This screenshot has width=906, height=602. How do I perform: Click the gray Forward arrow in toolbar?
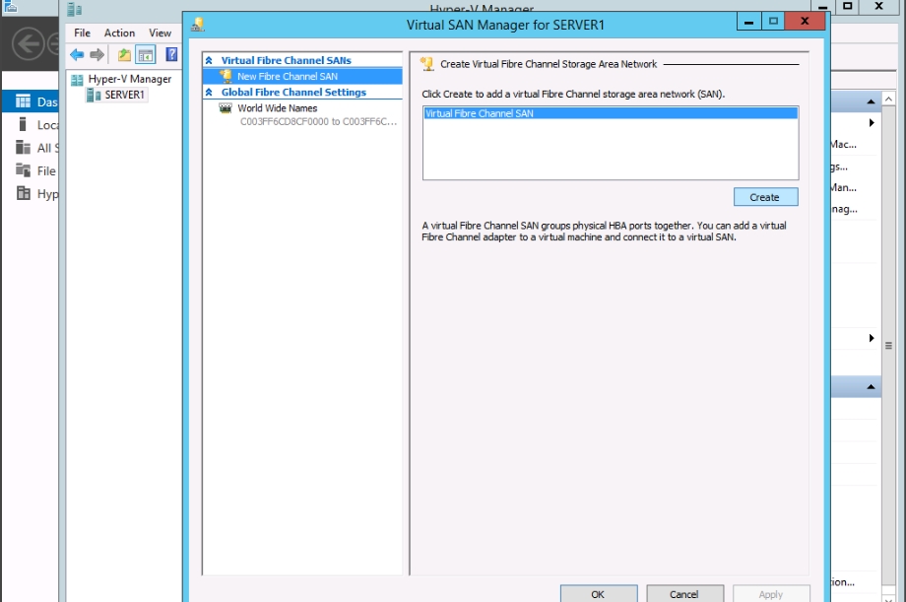point(97,55)
